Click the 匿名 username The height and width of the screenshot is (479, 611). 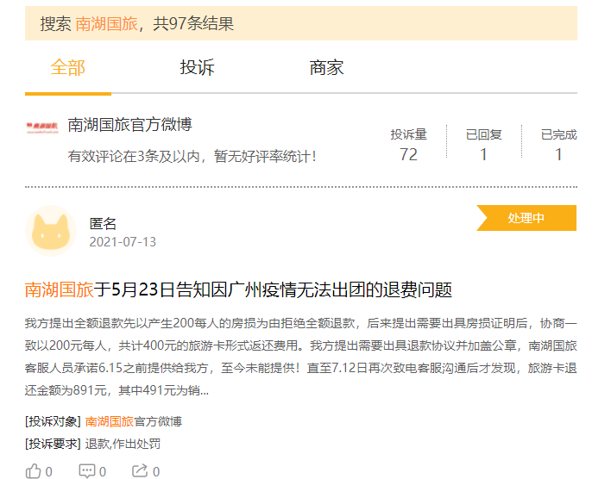(x=103, y=224)
